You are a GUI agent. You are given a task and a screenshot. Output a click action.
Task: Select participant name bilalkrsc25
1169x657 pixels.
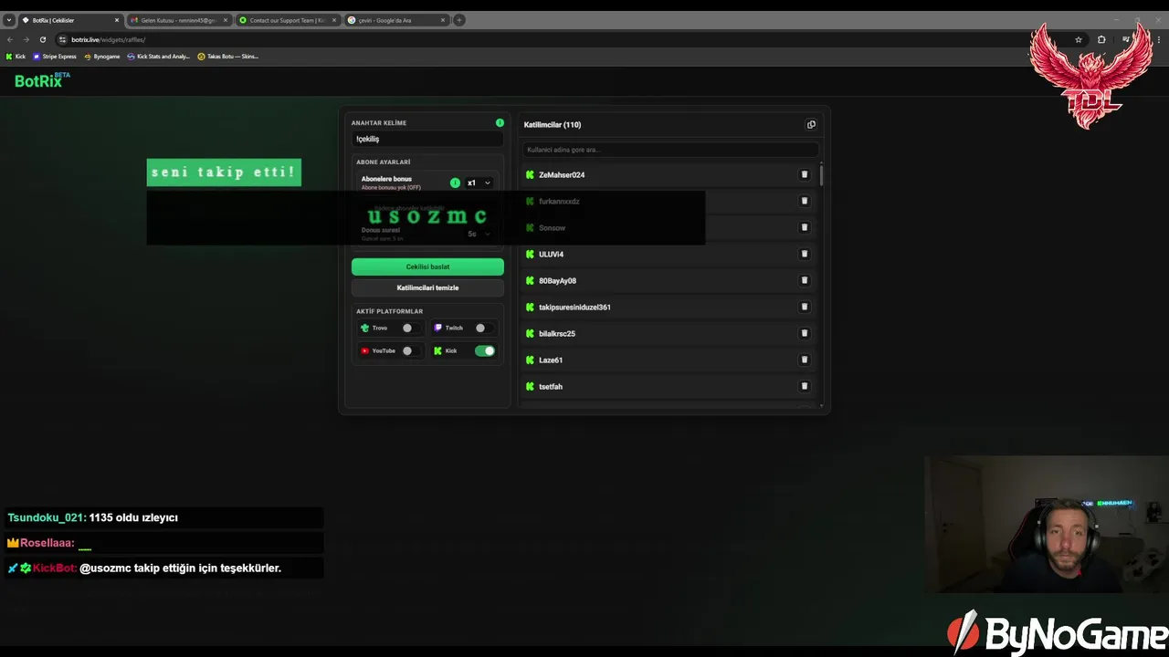click(557, 333)
